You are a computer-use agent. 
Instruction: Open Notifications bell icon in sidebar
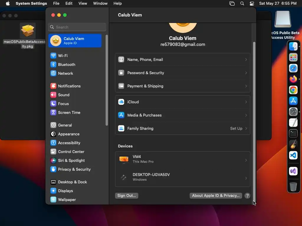coord(53,86)
